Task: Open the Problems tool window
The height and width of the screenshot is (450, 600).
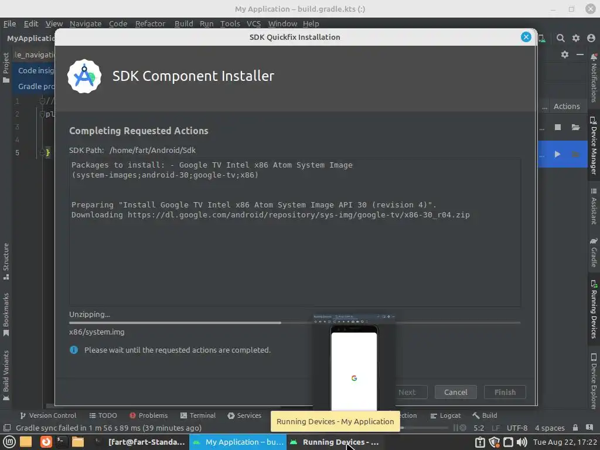Action: coord(148,415)
